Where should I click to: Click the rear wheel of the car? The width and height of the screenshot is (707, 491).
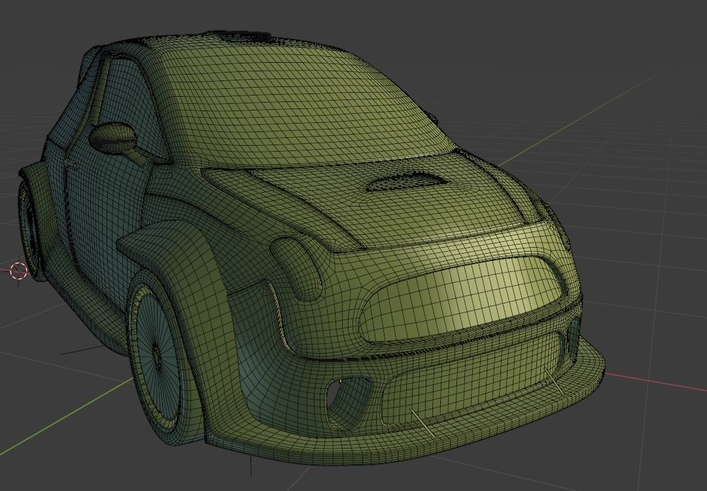tap(29, 228)
